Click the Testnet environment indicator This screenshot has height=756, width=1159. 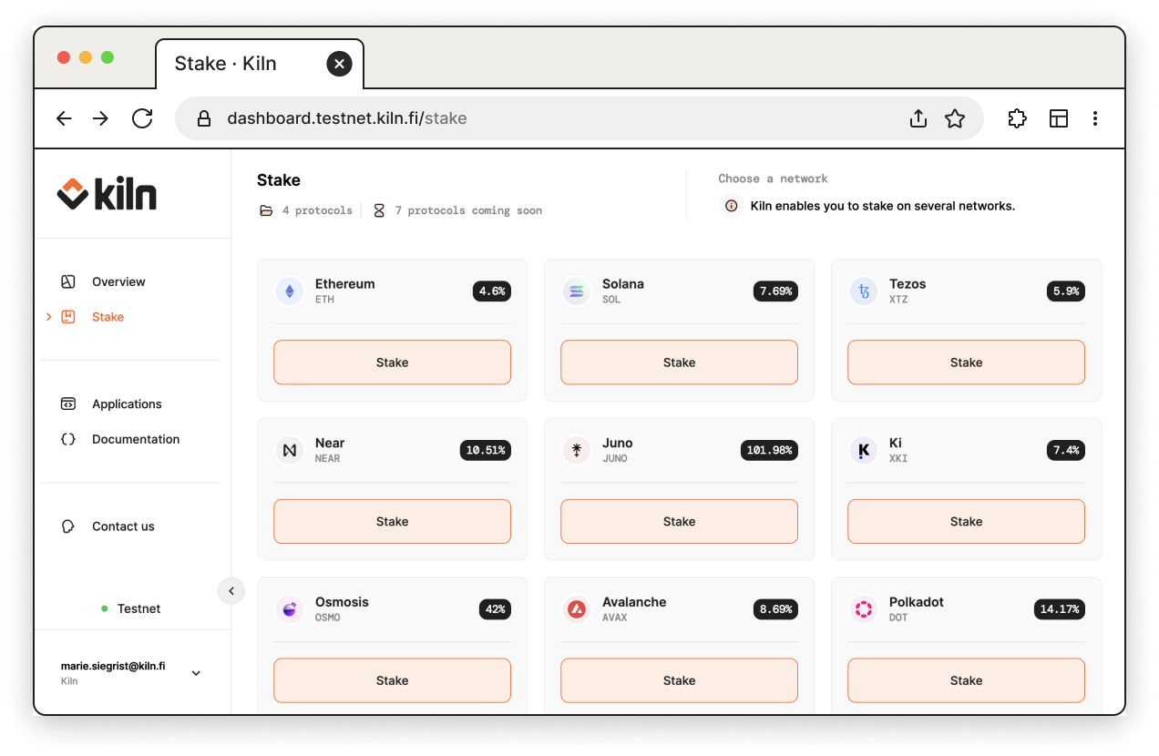coord(131,608)
